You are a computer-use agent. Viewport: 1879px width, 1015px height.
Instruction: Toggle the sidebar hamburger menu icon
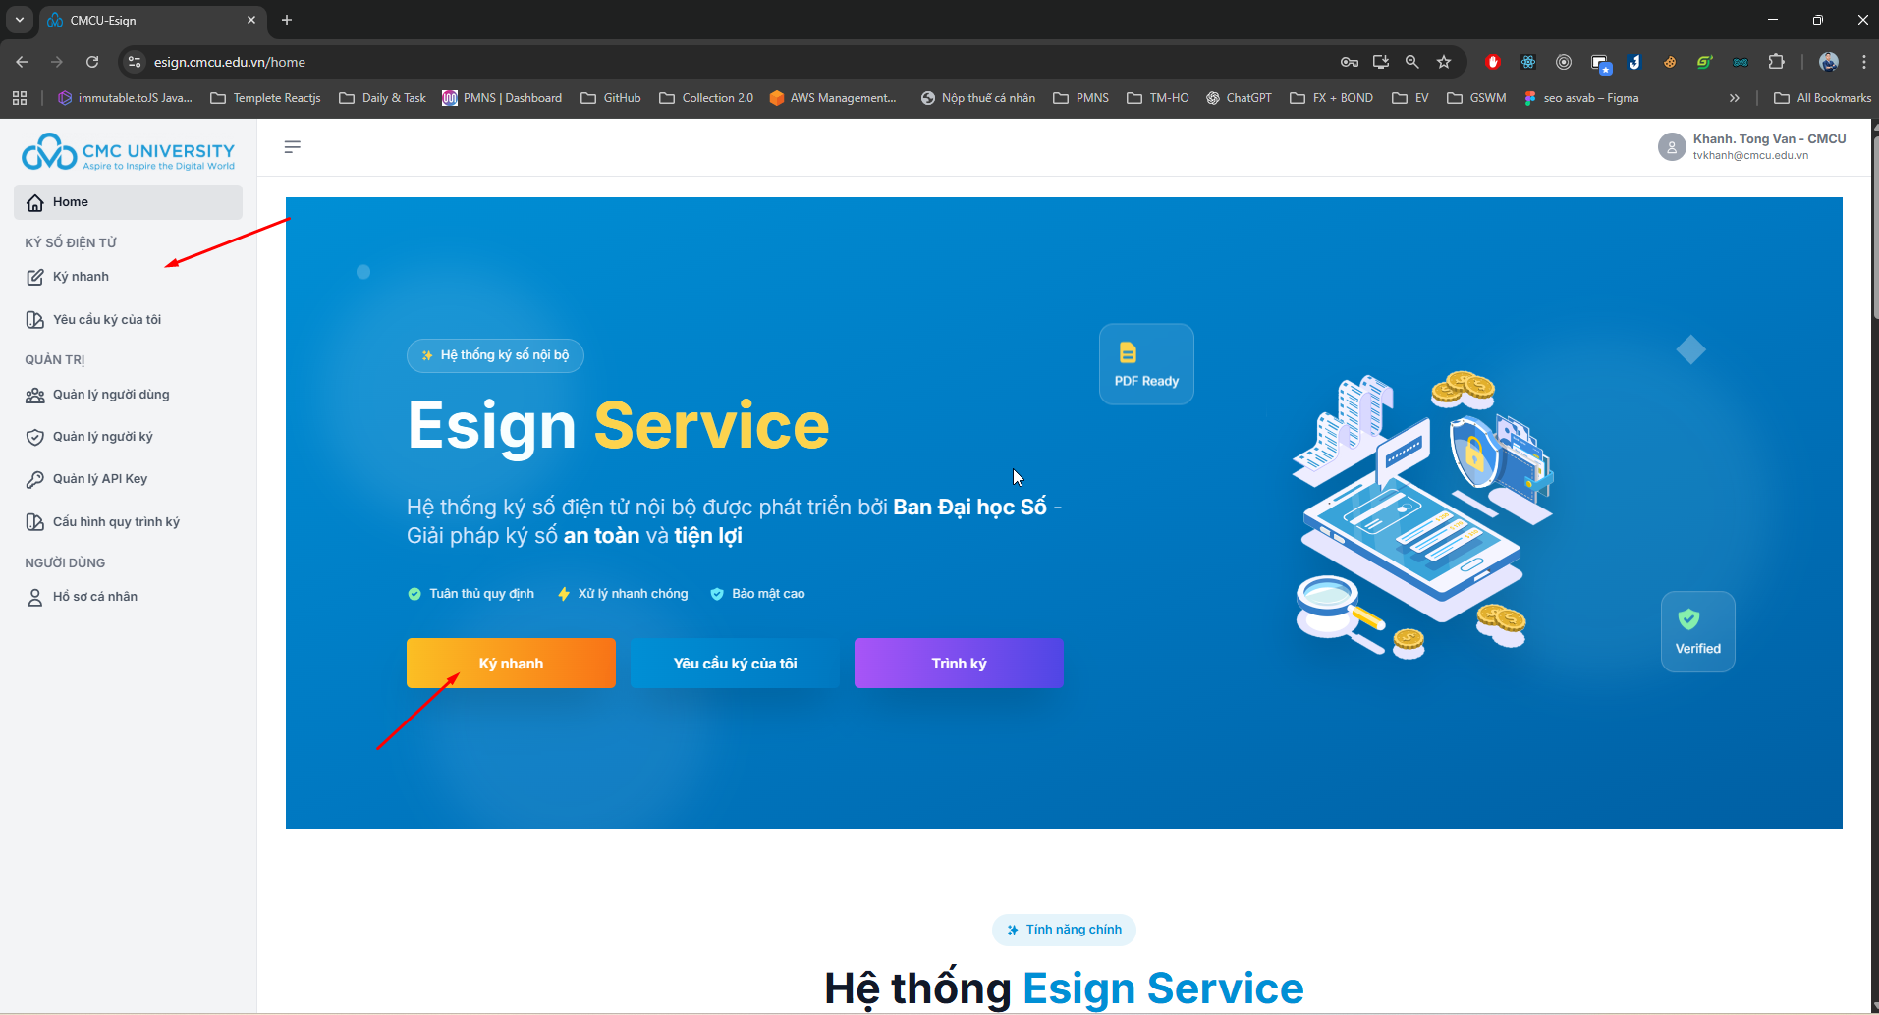(292, 147)
